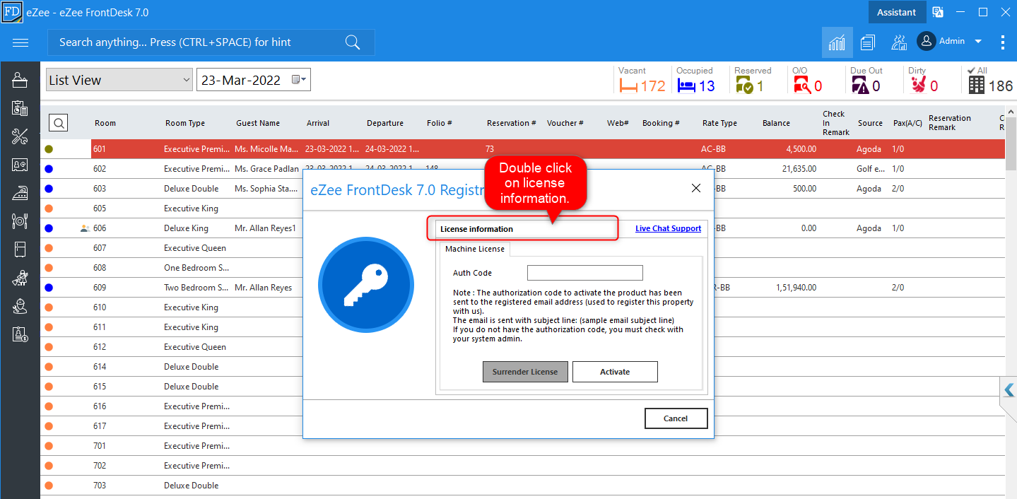
Task: Click the Admin user avatar
Action: tap(927, 41)
